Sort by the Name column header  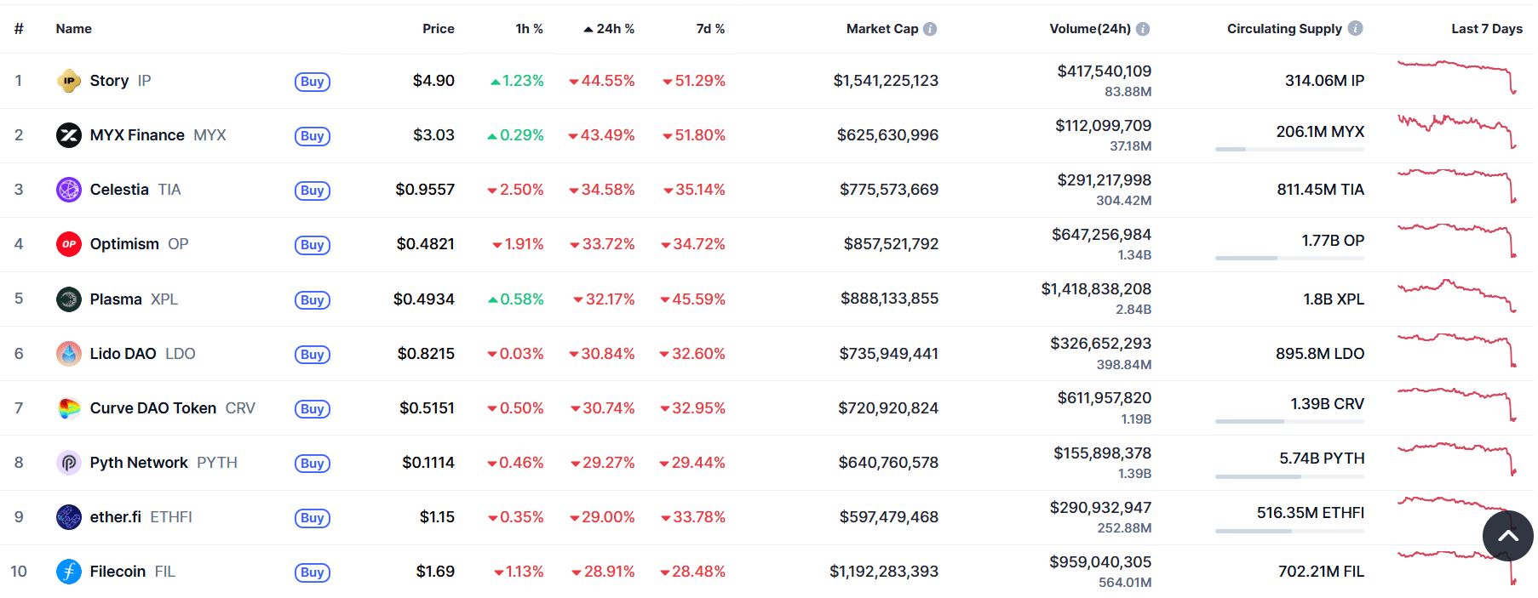[74, 29]
